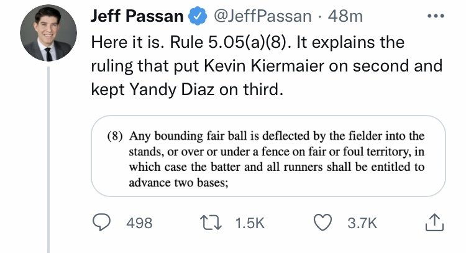Click '(8)' marker in the rule image
Viewport: 466px width, 253px height.
(x=115, y=136)
